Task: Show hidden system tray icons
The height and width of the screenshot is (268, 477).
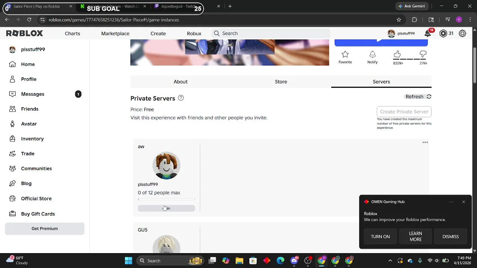Action: [390, 261]
